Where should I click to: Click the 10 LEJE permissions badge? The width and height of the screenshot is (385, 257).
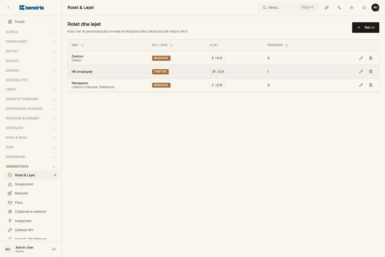pyautogui.click(x=218, y=72)
